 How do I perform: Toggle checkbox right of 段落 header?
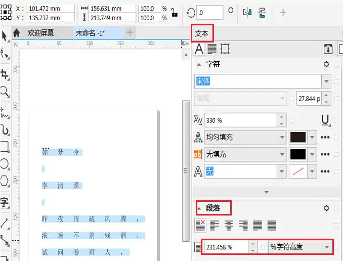point(336,208)
